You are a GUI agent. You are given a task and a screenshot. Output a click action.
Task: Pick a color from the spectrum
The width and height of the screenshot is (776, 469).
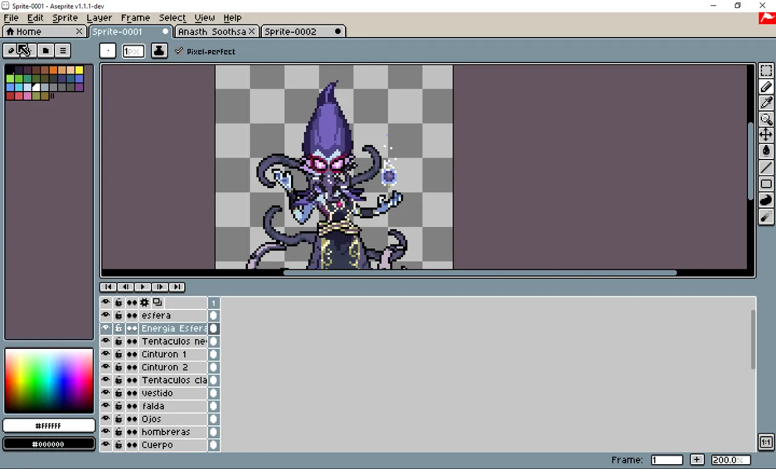pos(48,380)
